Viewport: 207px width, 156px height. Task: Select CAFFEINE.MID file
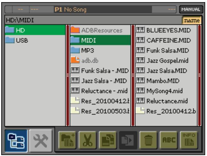pos(166,40)
